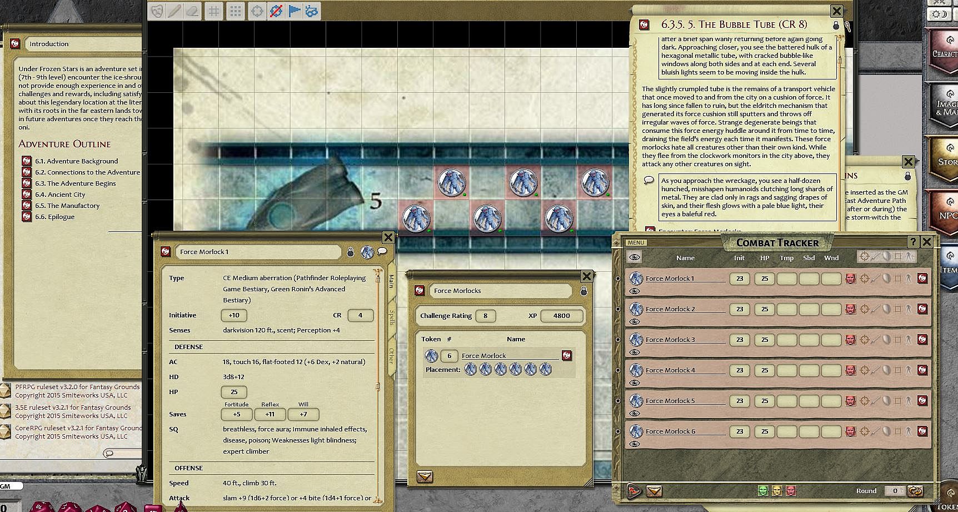
Task: Switch to the Other tab of NPC sheet
Action: pyautogui.click(x=392, y=356)
